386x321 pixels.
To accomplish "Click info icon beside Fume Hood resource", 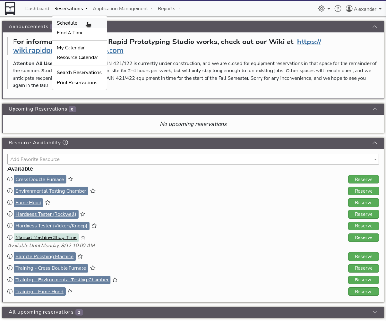I will coord(10,203).
